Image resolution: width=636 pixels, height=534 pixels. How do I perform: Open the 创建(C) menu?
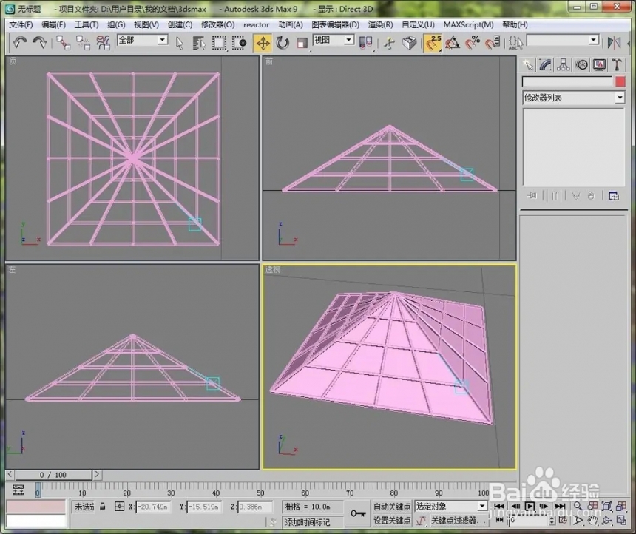click(x=180, y=24)
